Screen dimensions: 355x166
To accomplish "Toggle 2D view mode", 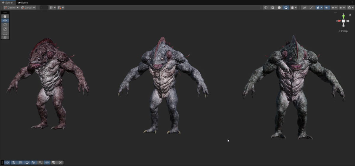I will [x=304, y=7].
